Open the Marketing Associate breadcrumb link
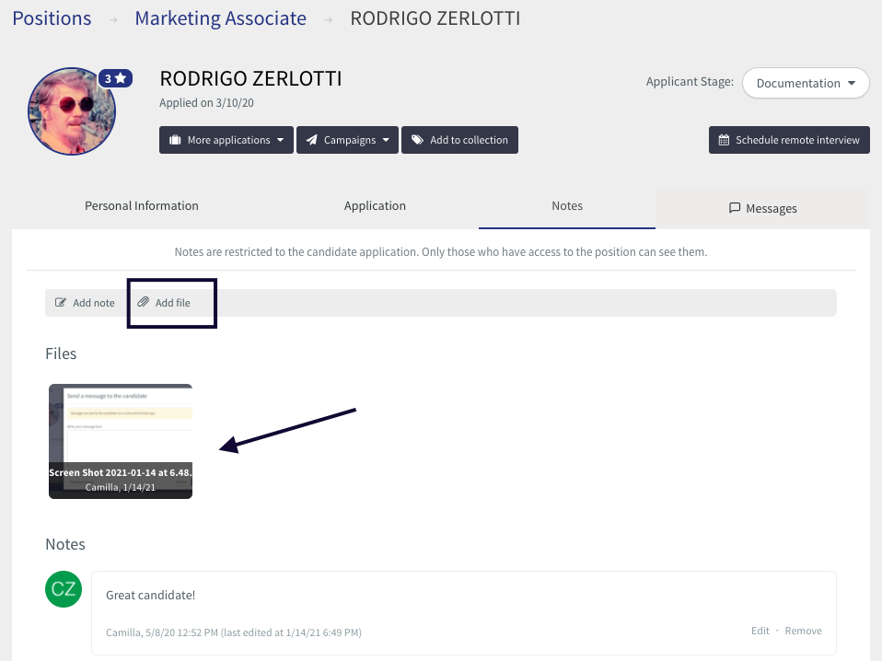Screen dimensions: 882x661 point(220,18)
